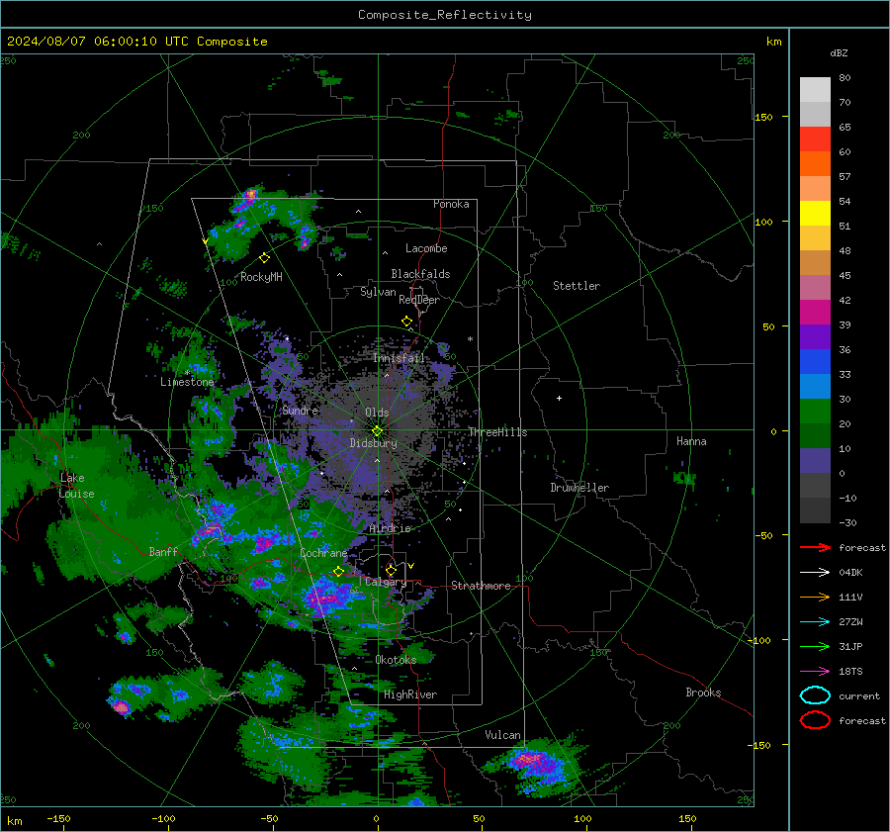890x832 pixels.
Task: Click the yellow radar-site diamond at Olds
Action: pos(377,431)
